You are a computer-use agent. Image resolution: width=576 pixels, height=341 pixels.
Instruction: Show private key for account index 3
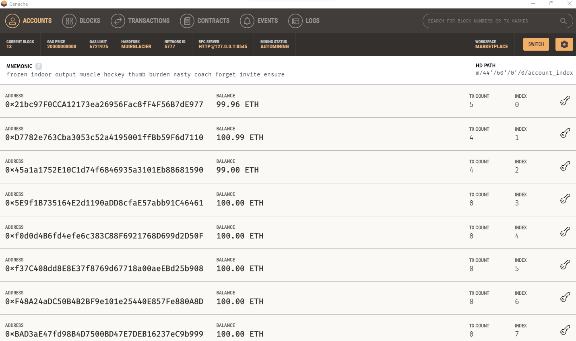(565, 199)
